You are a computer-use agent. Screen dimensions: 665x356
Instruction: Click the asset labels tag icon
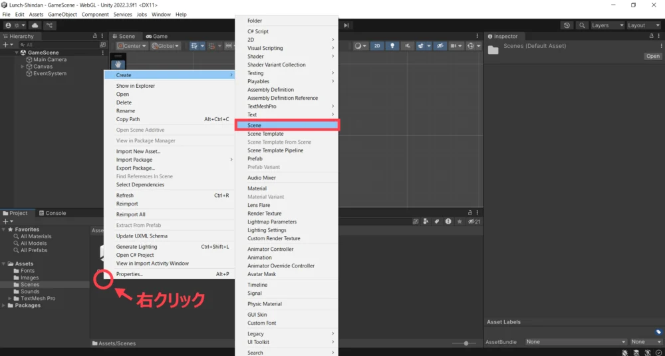coord(658,332)
